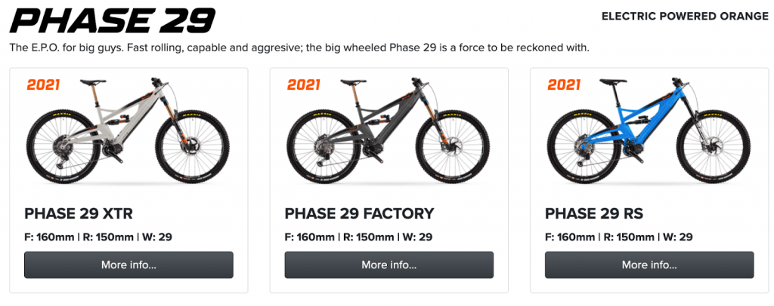The image size is (774, 306).
Task: Click the 2021 badge on RS card
Action: pos(564,85)
